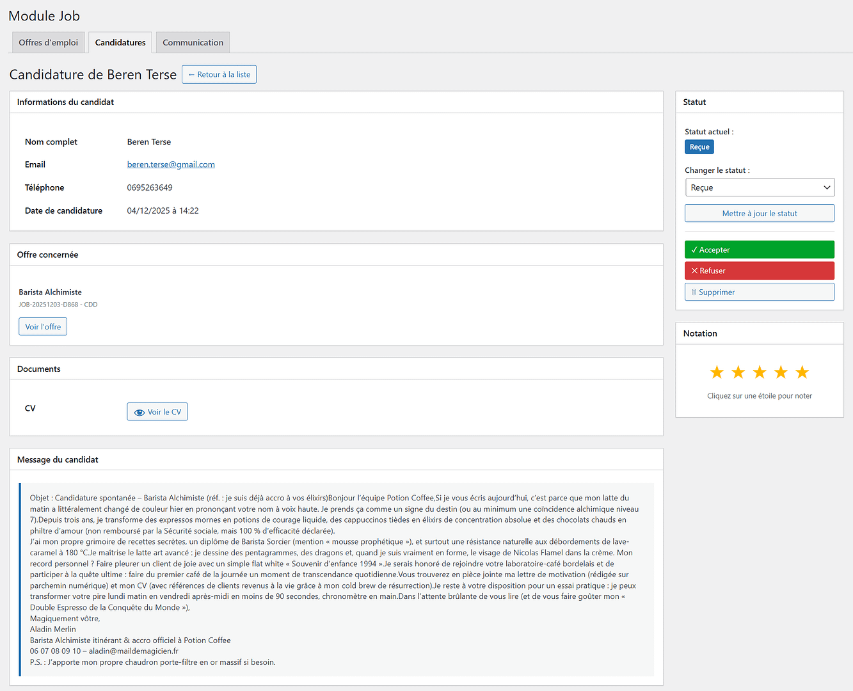
Task: Click the trash icon beside Supprimer
Action: point(694,292)
